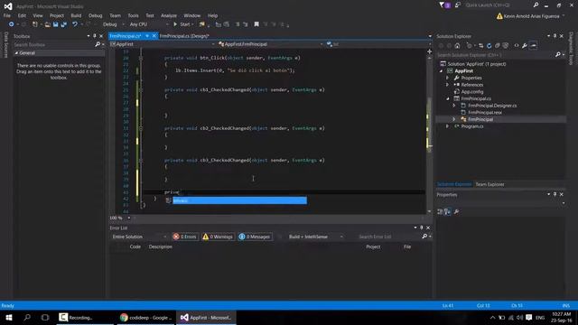Collapse the General group in Toolbox

(x=16, y=53)
